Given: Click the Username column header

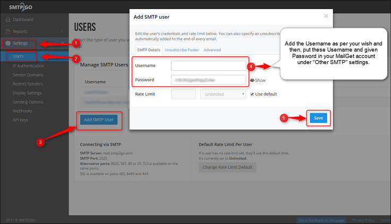Looking at the screenshot, I should pos(95,82).
